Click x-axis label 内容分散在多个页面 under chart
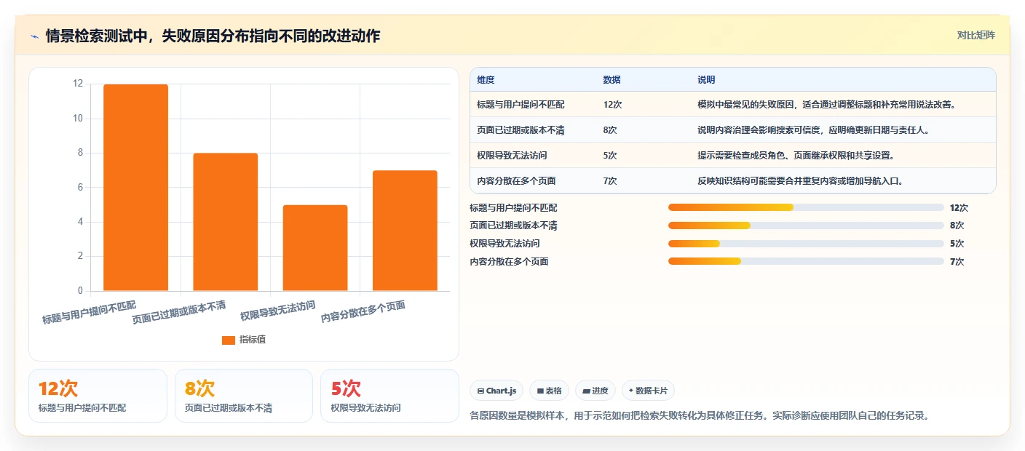Viewport: 1025px width, 451px height. pyautogui.click(x=363, y=312)
